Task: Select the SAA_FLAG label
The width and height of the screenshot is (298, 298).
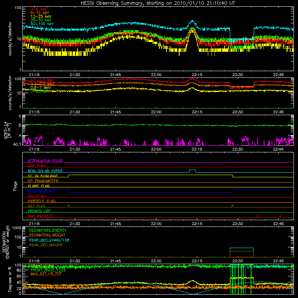Action: click(x=37, y=196)
